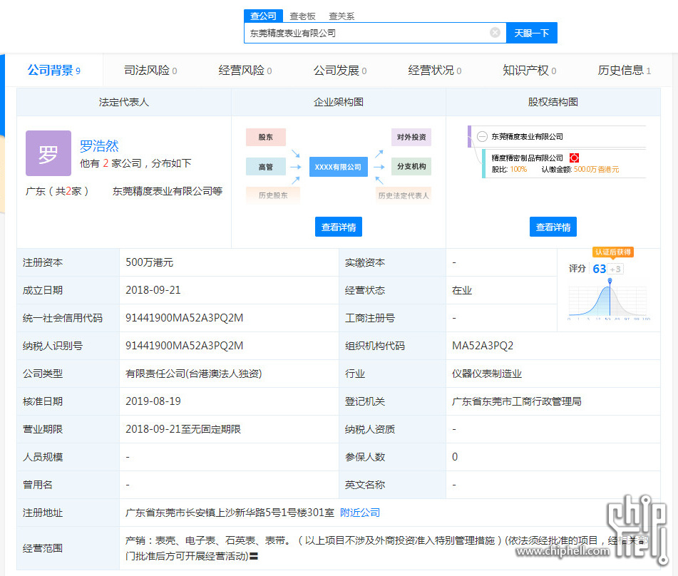Click 查看详情 under 企业架构图
The width and height of the screenshot is (678, 576).
pos(339,227)
